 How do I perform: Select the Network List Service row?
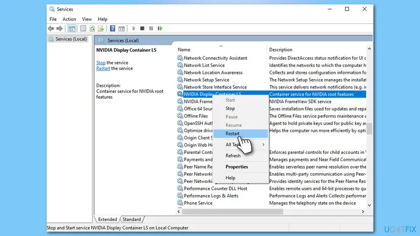[271, 65]
